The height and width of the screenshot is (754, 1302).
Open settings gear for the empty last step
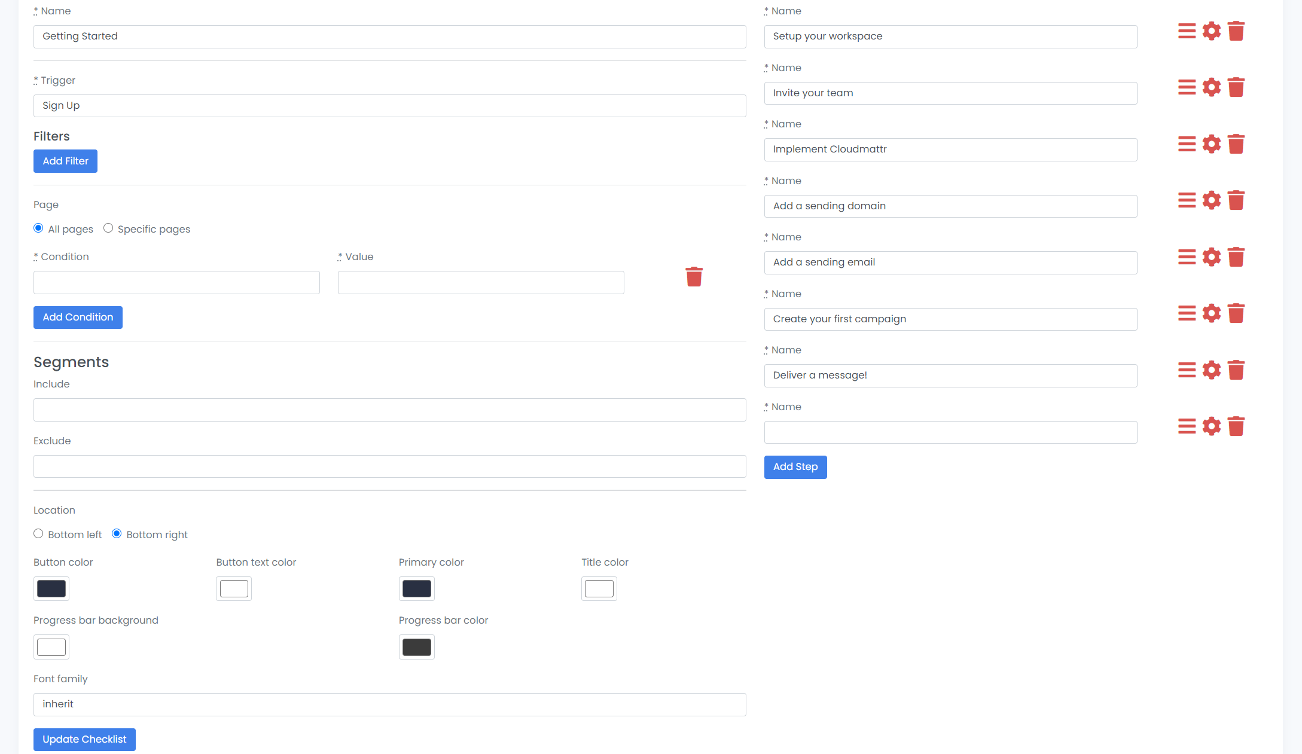pos(1211,426)
